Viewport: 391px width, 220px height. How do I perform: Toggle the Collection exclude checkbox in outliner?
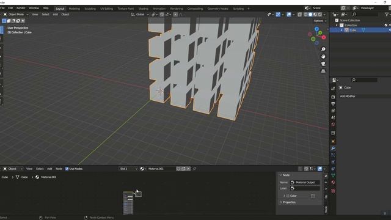pyautogui.click(x=386, y=25)
